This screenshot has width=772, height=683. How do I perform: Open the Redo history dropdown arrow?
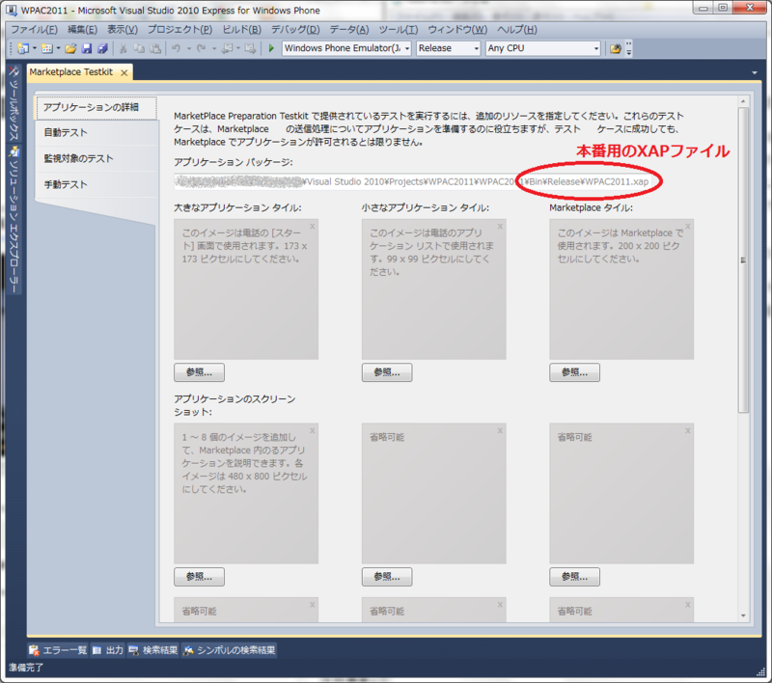213,48
